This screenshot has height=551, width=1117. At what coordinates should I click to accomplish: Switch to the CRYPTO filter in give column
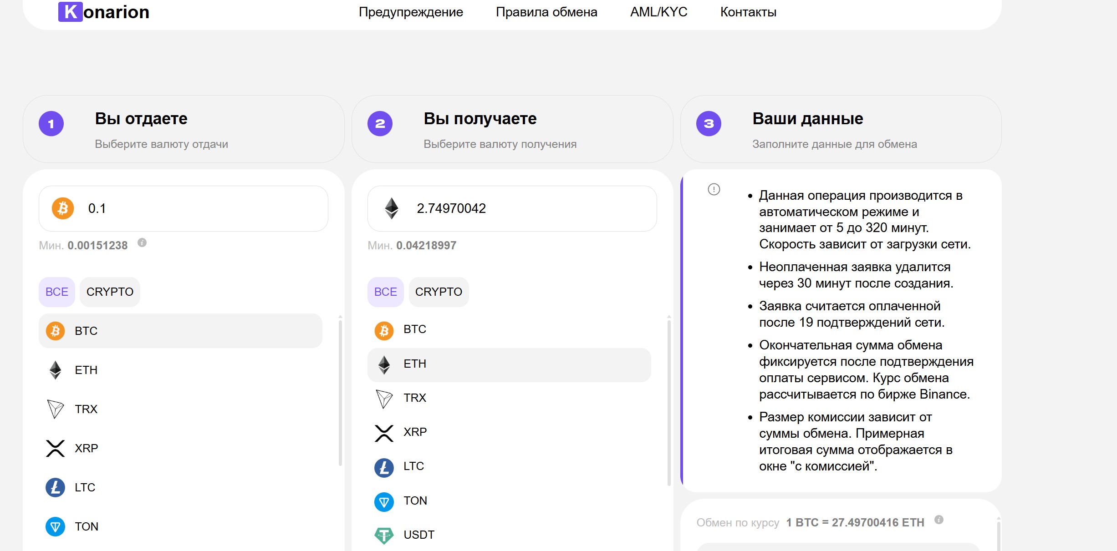pyautogui.click(x=109, y=292)
